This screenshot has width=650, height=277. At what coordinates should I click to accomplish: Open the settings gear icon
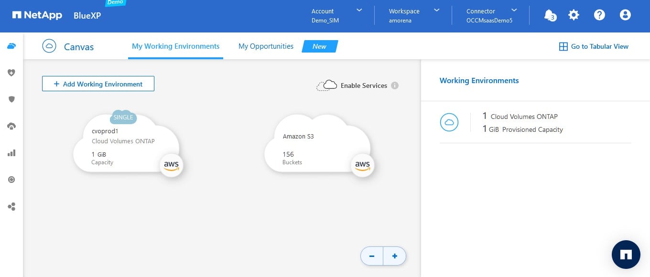click(x=574, y=15)
